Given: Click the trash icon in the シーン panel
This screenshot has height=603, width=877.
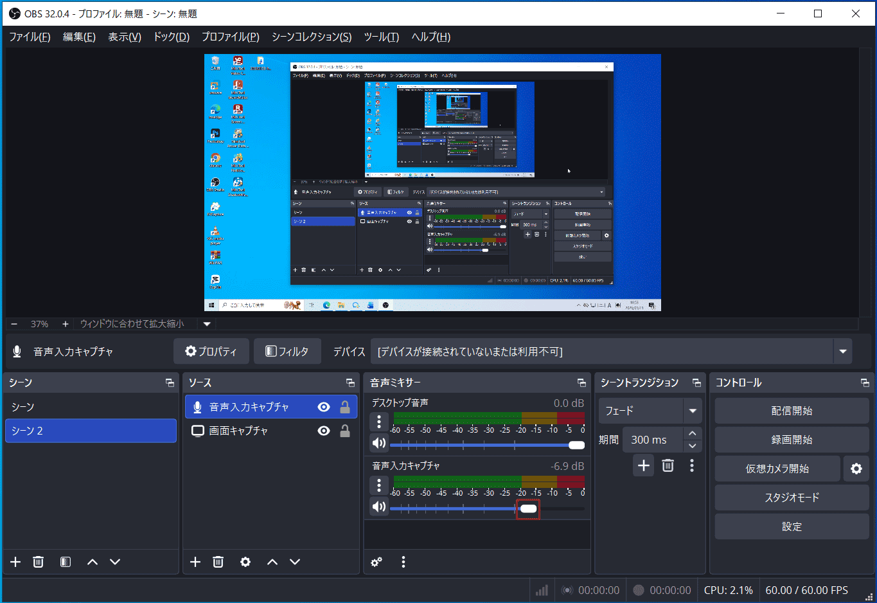Looking at the screenshot, I should pos(38,561).
